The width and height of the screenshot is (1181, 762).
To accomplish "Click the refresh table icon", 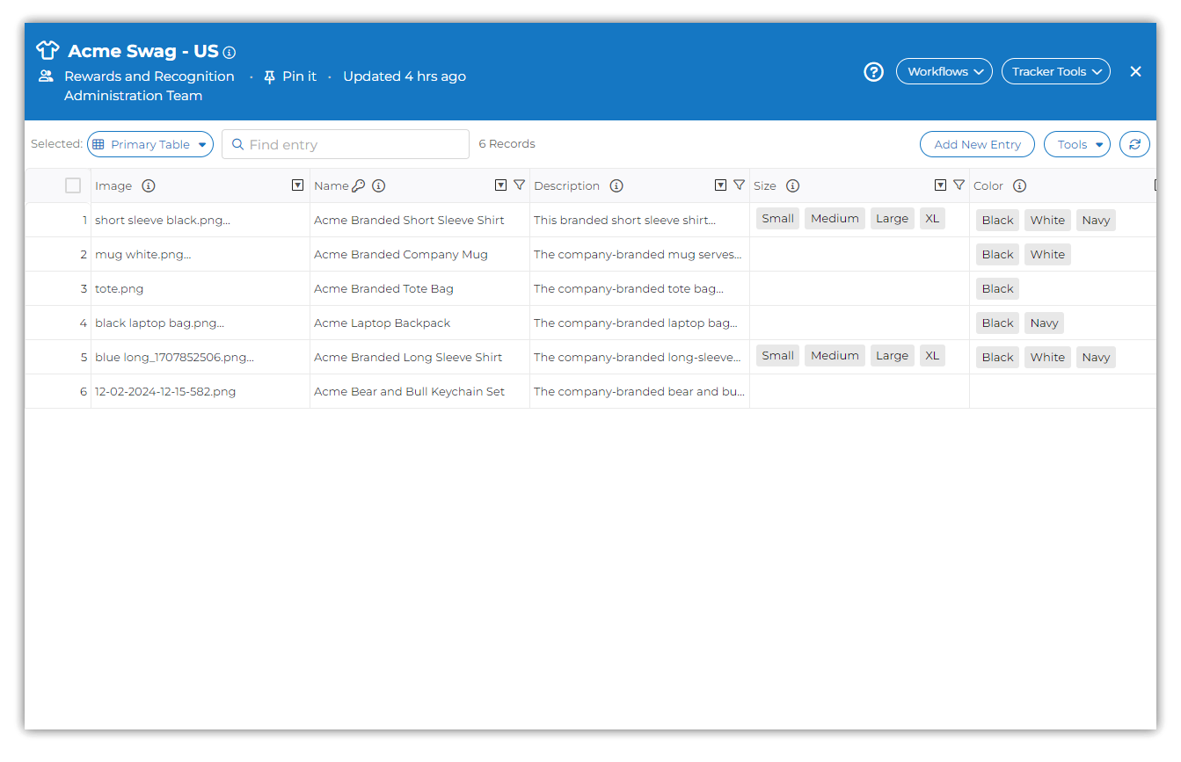I will click(x=1134, y=144).
